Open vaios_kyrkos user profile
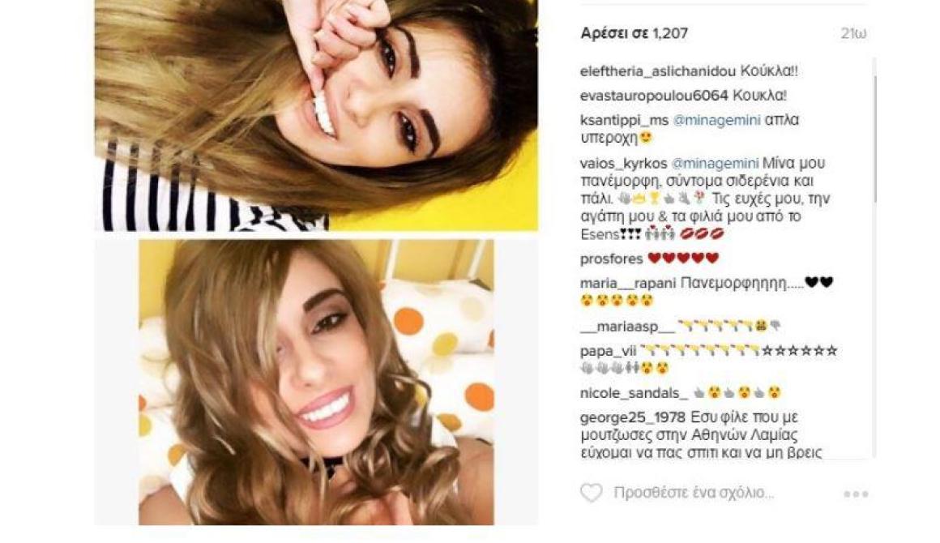This screenshot has width=940, height=543. point(623,163)
